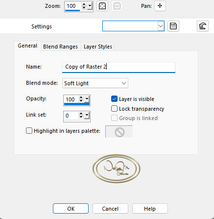Click the Zoom slider drop arrow

(x=90, y=6)
